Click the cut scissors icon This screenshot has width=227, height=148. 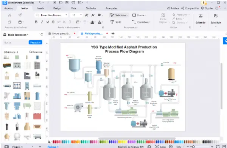pos(9,15)
